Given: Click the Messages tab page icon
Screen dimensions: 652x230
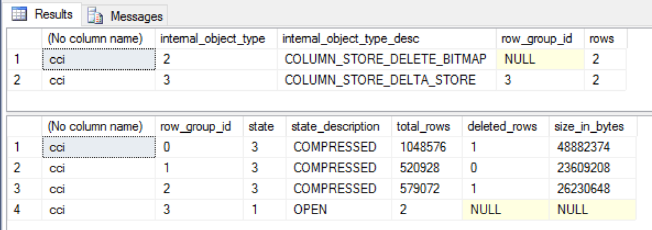Looking at the screenshot, I should pos(96,16).
